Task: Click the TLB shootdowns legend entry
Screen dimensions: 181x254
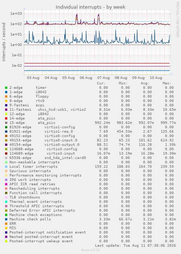Action: tap(24, 197)
